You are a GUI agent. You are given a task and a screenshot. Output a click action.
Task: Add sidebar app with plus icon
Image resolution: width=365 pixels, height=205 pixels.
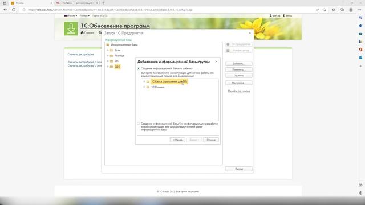coord(360,66)
